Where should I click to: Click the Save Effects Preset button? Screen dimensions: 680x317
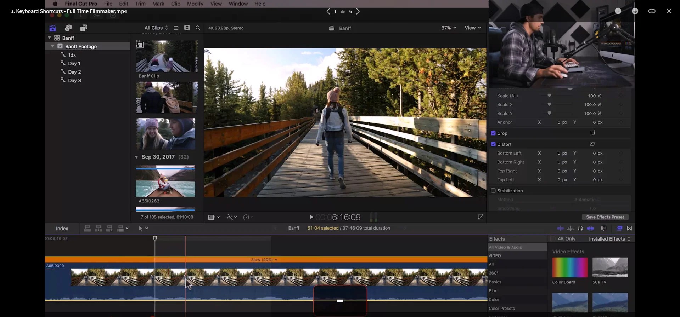pos(605,217)
